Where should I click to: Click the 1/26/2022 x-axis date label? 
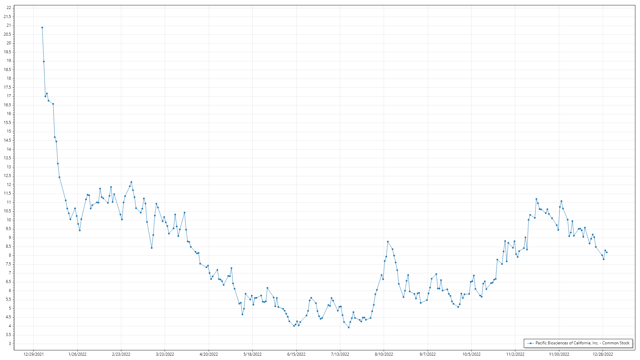click(77, 354)
